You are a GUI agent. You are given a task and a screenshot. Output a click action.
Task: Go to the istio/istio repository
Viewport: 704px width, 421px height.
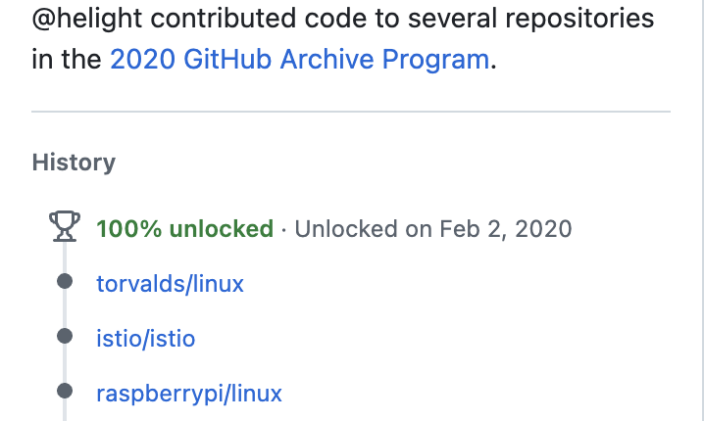[x=145, y=339]
